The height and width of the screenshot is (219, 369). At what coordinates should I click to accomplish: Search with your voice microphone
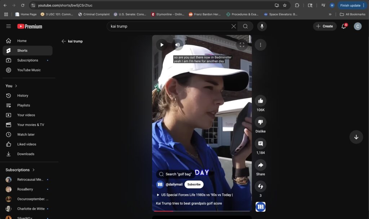click(262, 26)
